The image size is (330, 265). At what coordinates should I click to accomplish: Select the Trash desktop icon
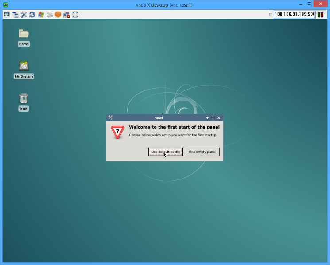point(23,98)
